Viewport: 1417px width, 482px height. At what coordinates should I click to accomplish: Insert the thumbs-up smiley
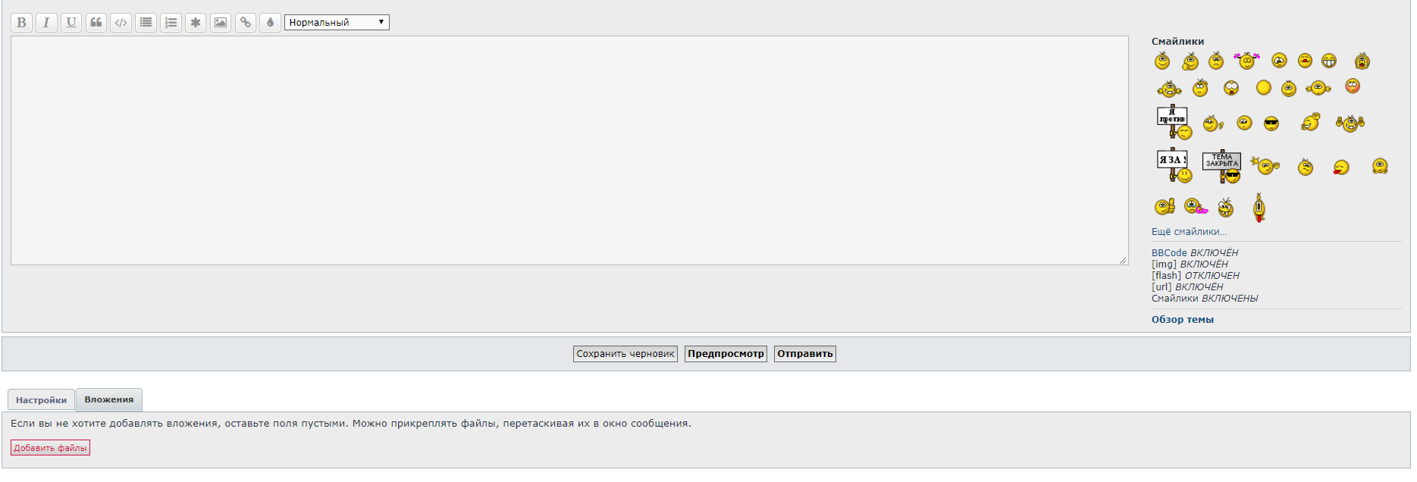(1165, 206)
